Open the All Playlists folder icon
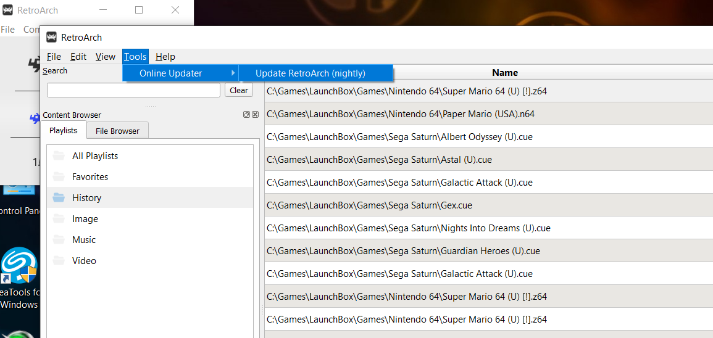Screen dimensions: 713x338 (x=58, y=156)
